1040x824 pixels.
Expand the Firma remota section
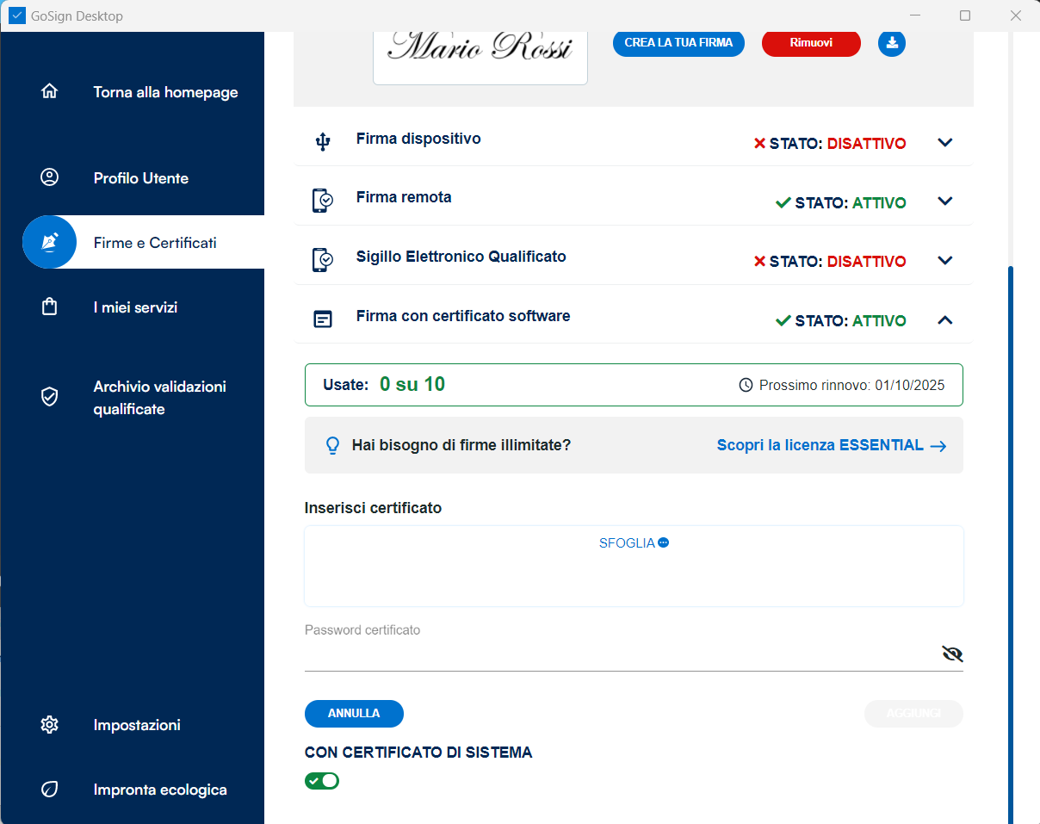944,201
